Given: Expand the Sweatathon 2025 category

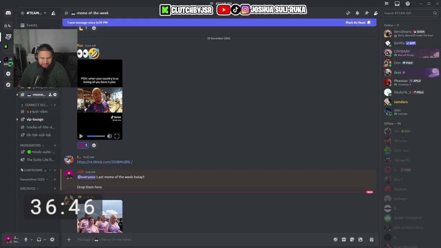Looking at the screenshot, I should click(34, 179).
